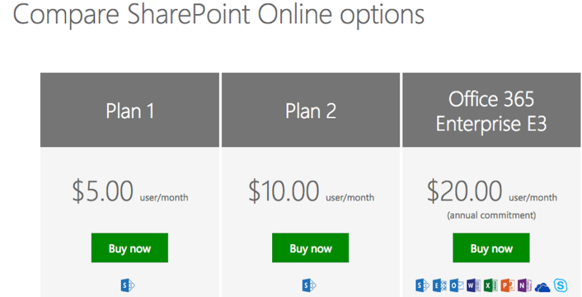Viewport: 582px width, 297px height.
Task: Click the SharePoint icon under Enterprise E3
Action: 424,285
